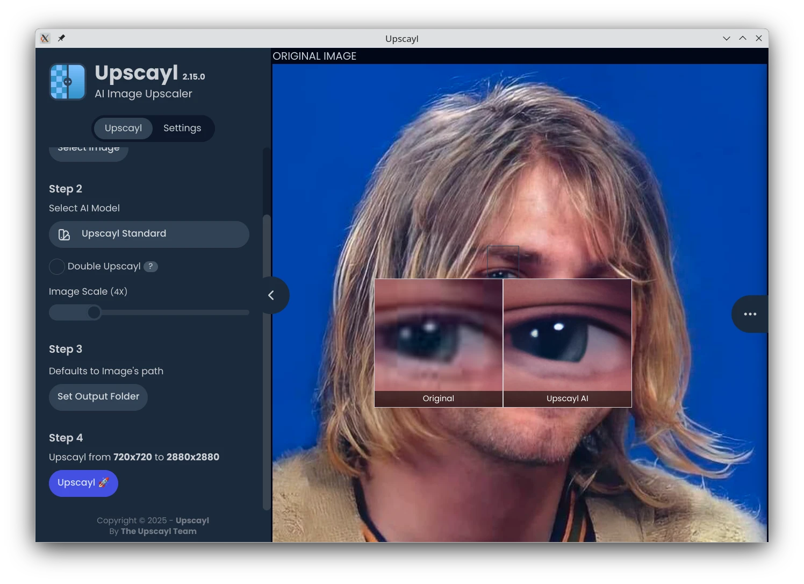Minimize the Upscayl window

727,38
